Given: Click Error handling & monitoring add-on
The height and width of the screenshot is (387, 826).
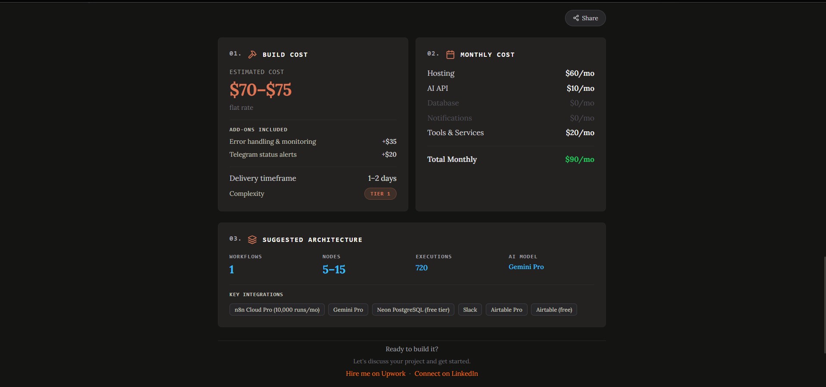Looking at the screenshot, I should [x=273, y=142].
